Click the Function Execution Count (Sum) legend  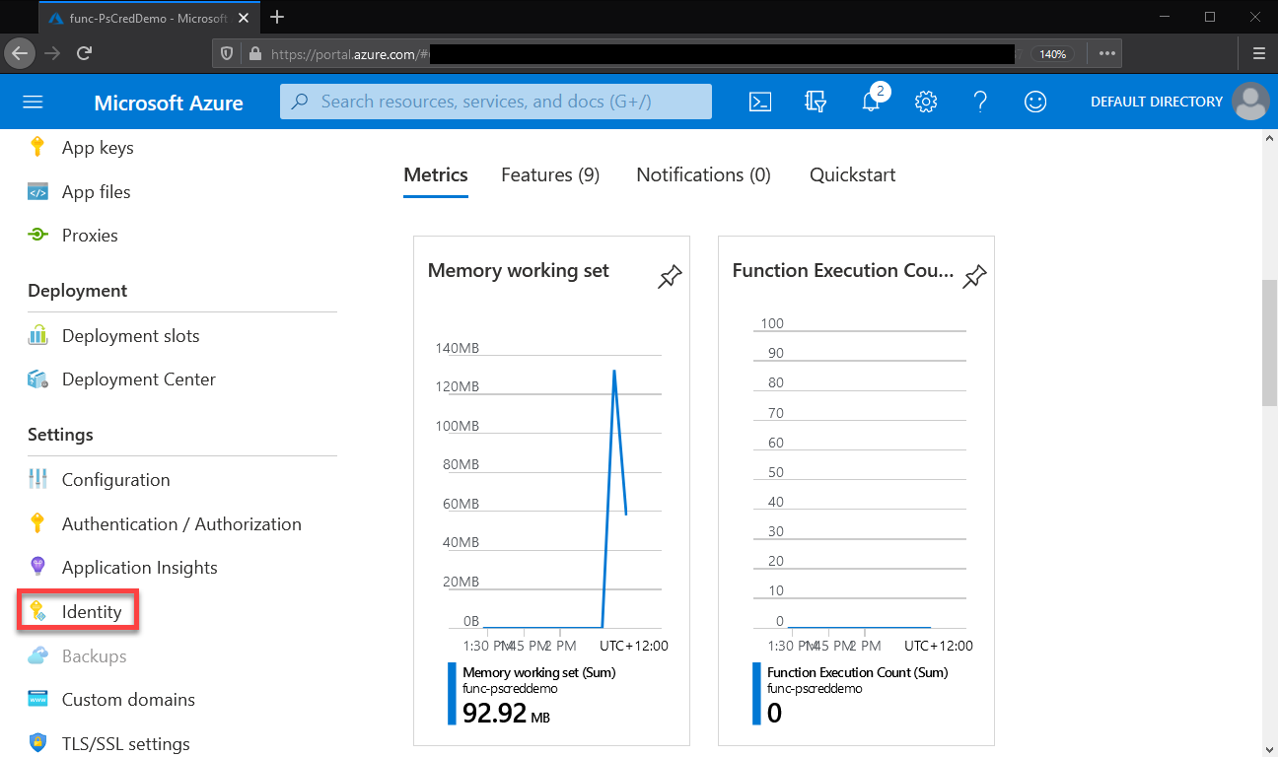click(857, 673)
